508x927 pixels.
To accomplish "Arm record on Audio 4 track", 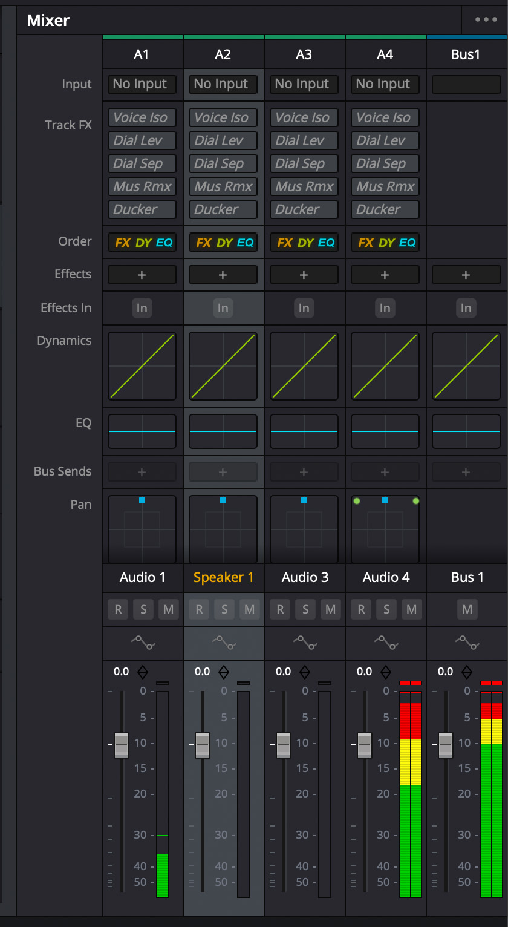I will pyautogui.click(x=361, y=609).
